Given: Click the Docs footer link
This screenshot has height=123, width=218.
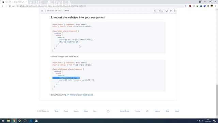Looking at the screenshot, I should pyautogui.click(x=95, y=111).
